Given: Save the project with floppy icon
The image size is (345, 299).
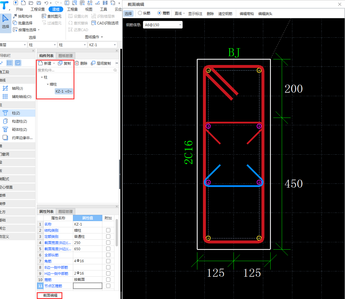Looking at the screenshot, I should pos(39,3).
